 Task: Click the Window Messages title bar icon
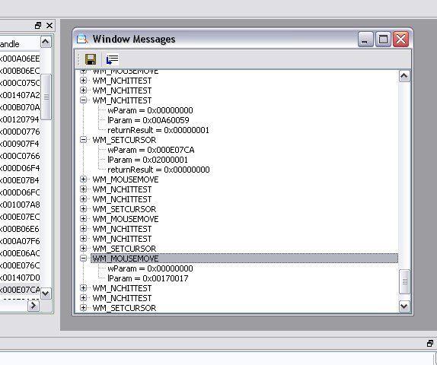coord(82,39)
